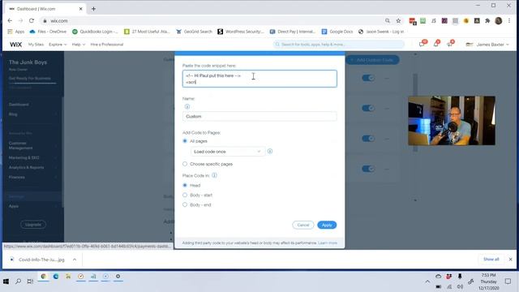Open the Windows notification center

click(508, 281)
